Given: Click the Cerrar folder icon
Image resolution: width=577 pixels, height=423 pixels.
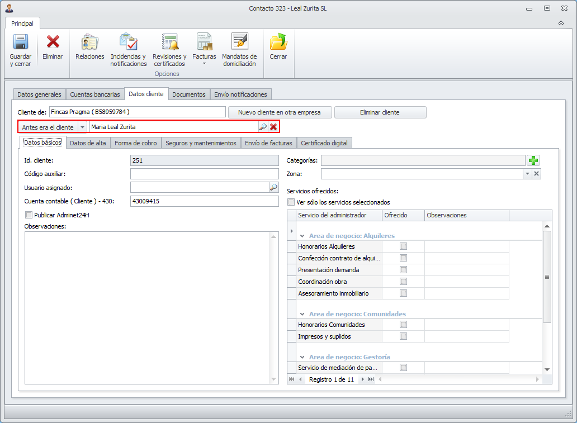Looking at the screenshot, I should tap(278, 42).
